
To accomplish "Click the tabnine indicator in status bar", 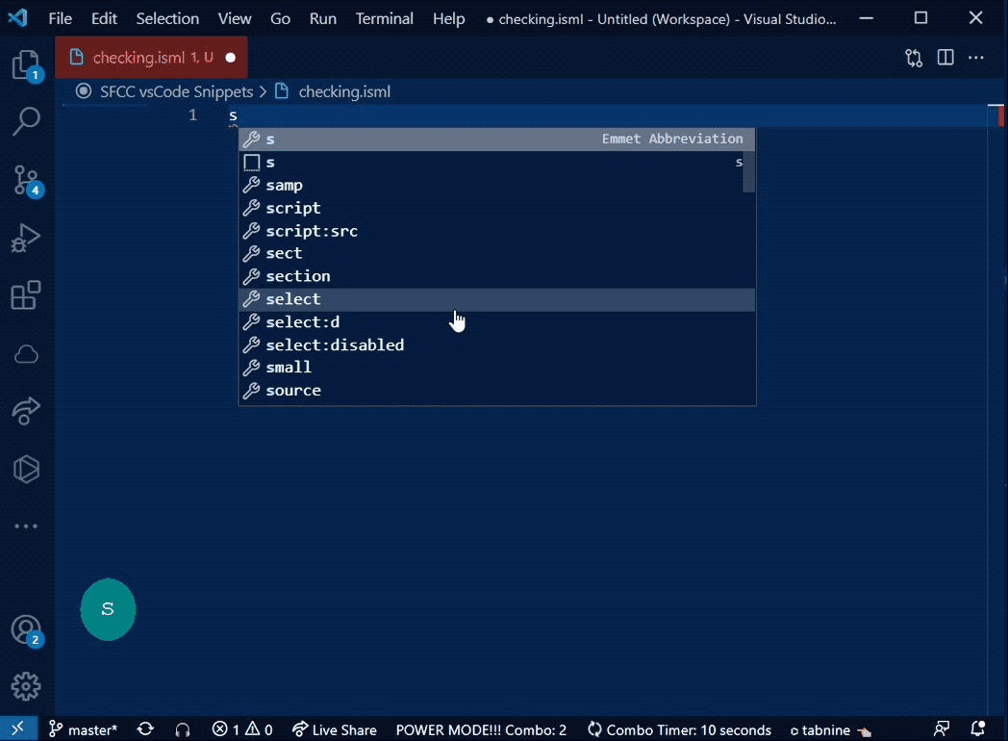I will [x=824, y=729].
